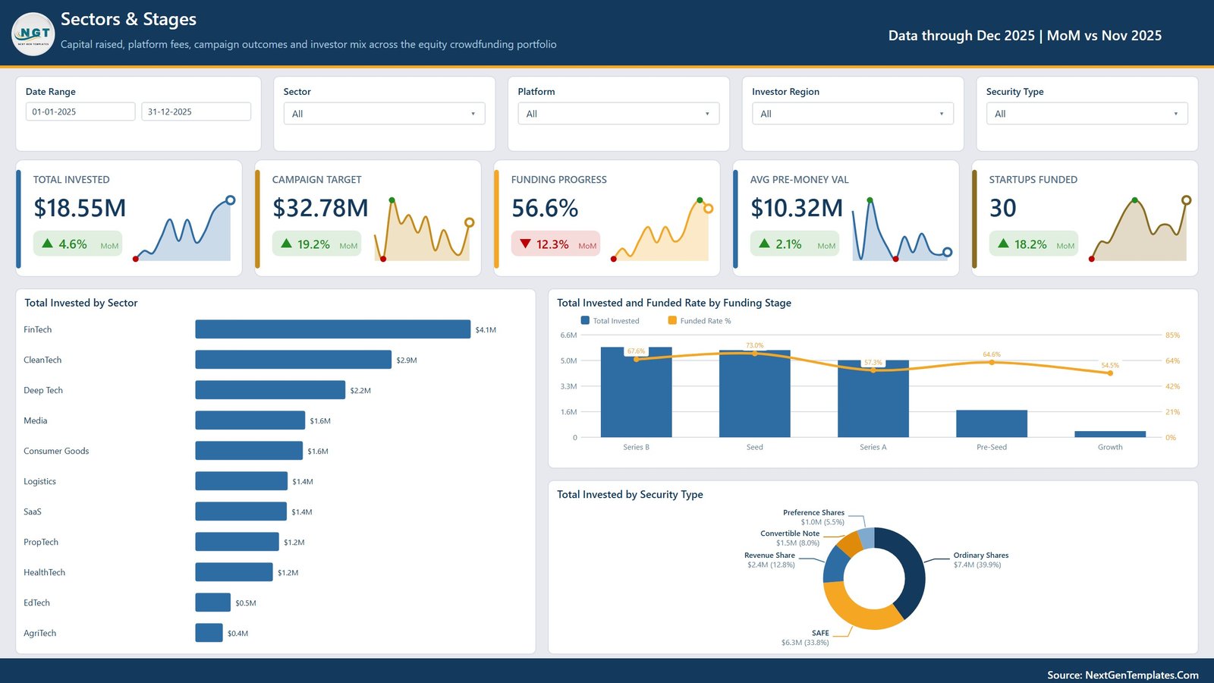Open the Investor Region dropdown
Screen dimensions: 1214x683
(x=853, y=114)
